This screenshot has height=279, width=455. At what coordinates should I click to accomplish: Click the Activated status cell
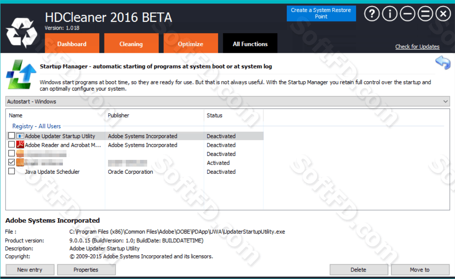tap(218, 163)
